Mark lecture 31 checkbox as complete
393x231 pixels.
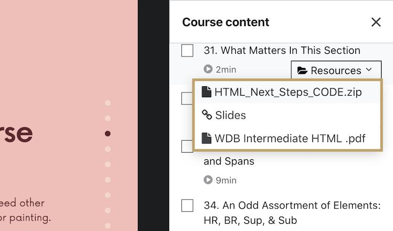(x=188, y=51)
